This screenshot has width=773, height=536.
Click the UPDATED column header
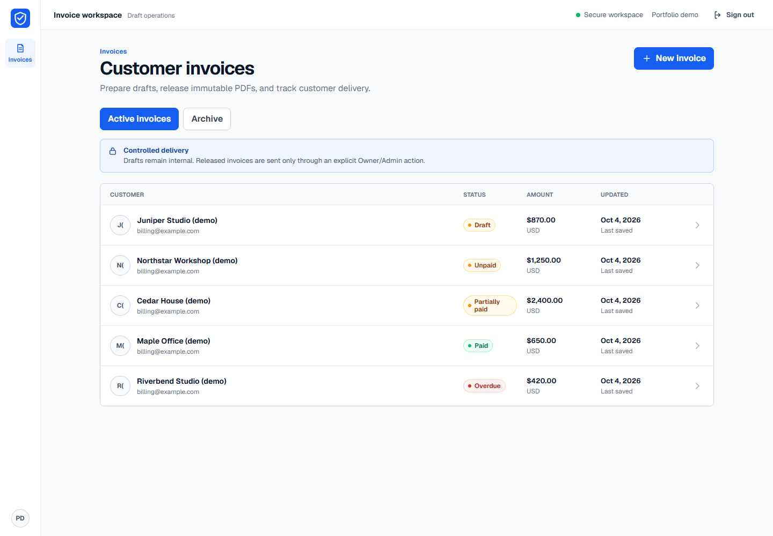point(615,195)
